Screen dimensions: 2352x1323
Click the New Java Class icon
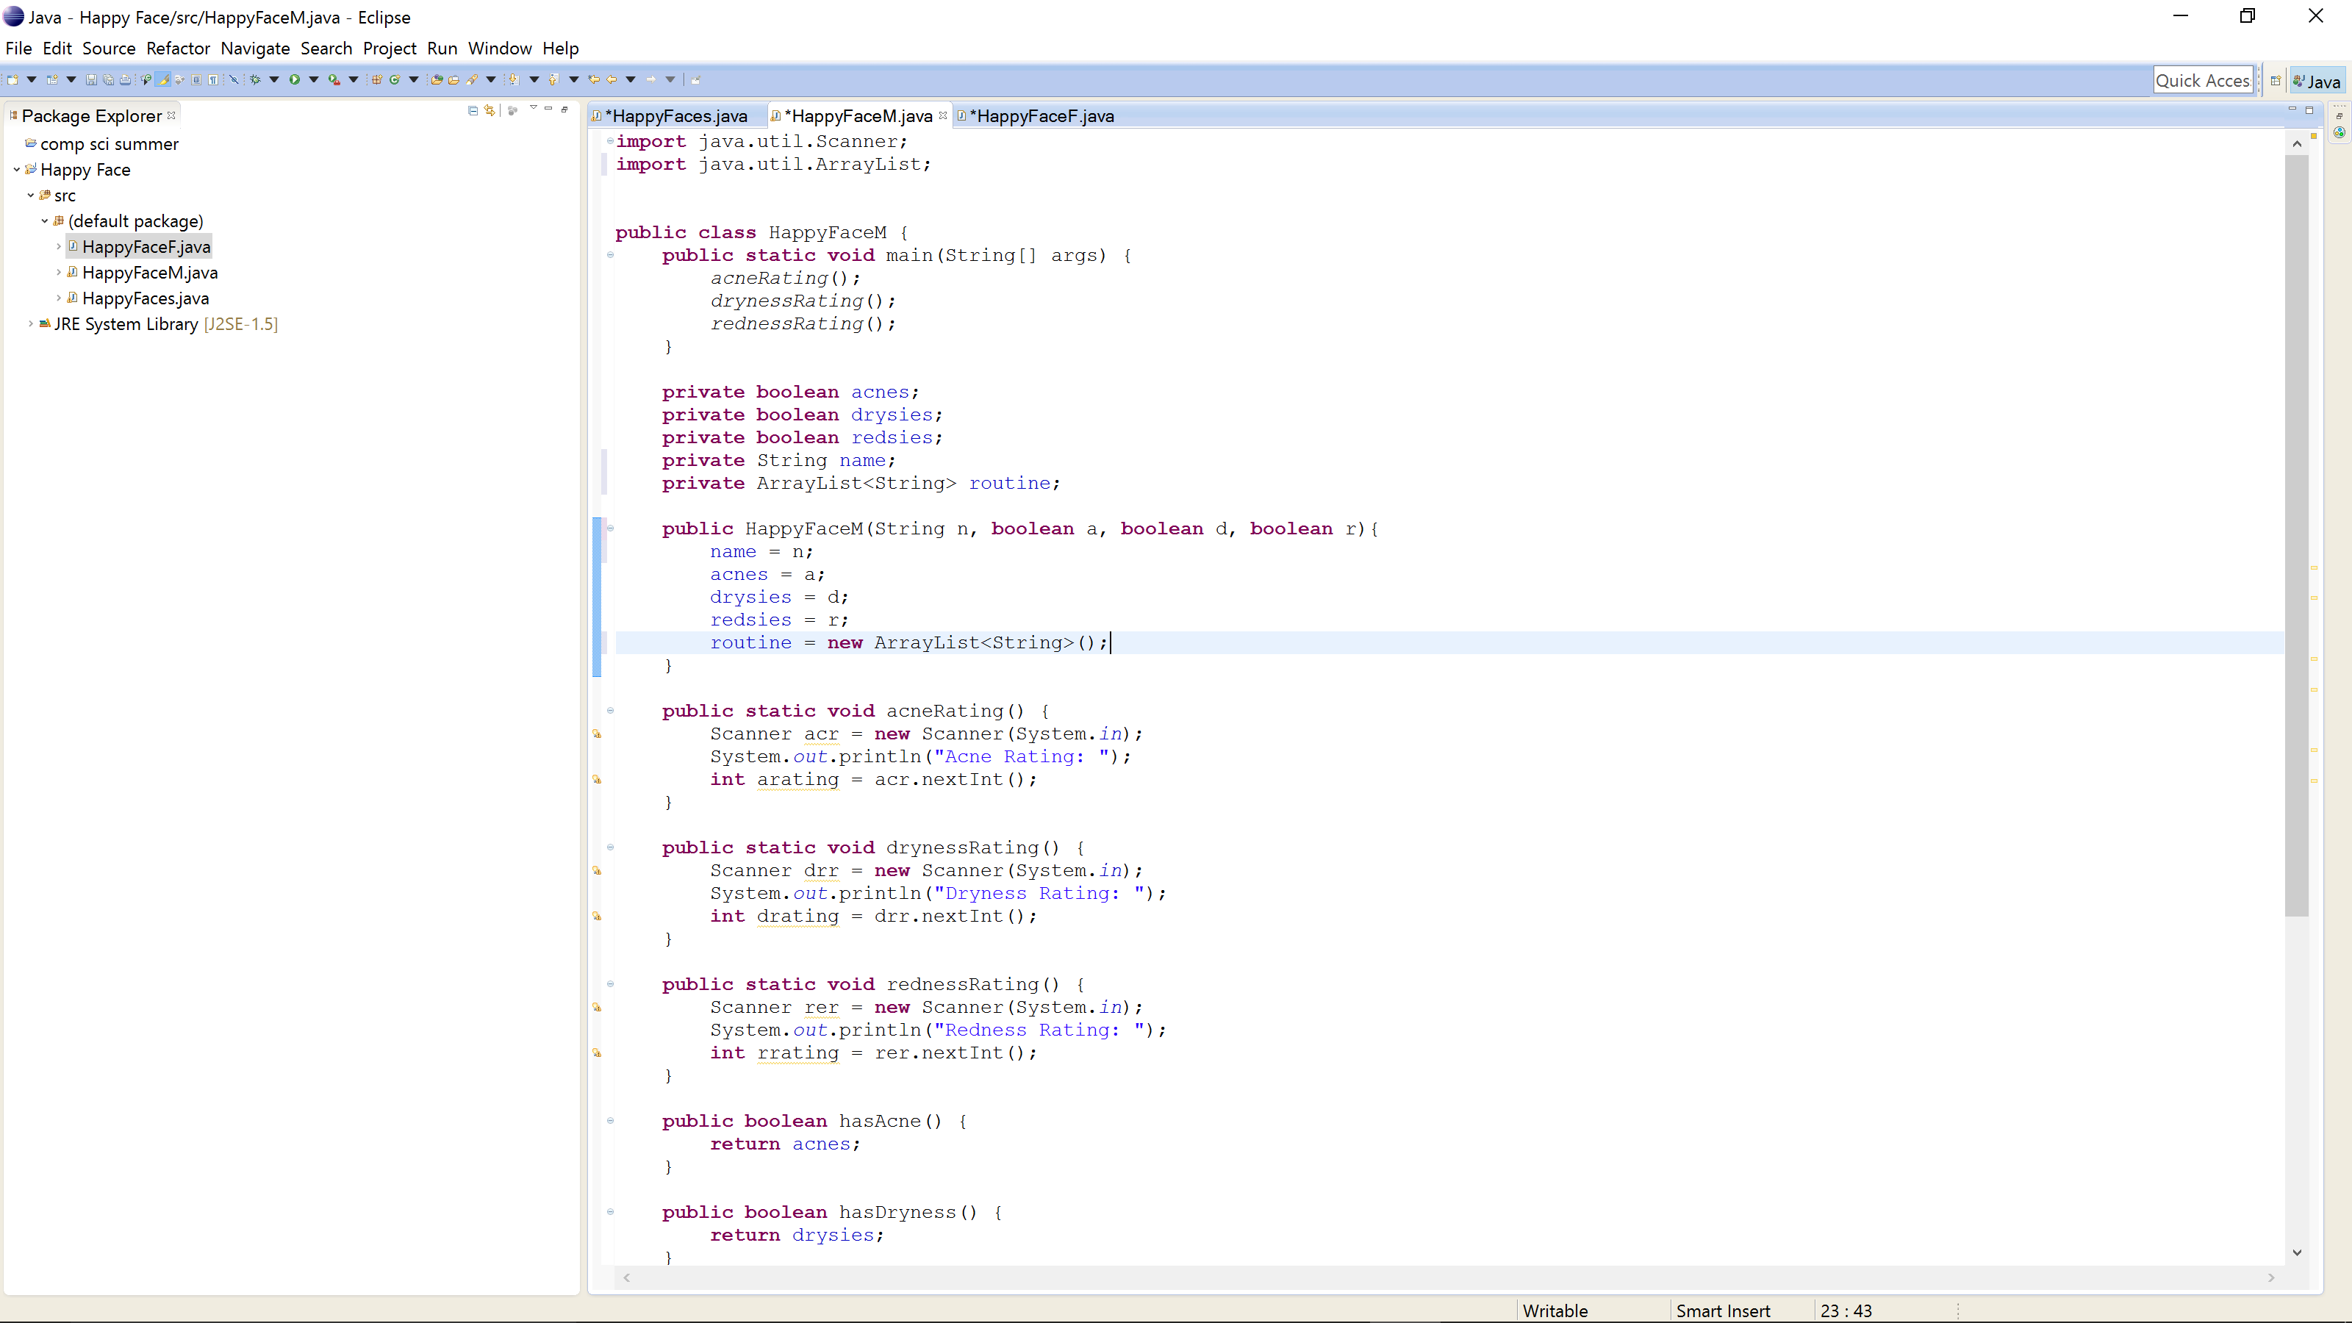395,80
